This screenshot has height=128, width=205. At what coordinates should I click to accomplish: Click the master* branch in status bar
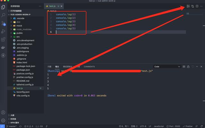coord(12,126)
